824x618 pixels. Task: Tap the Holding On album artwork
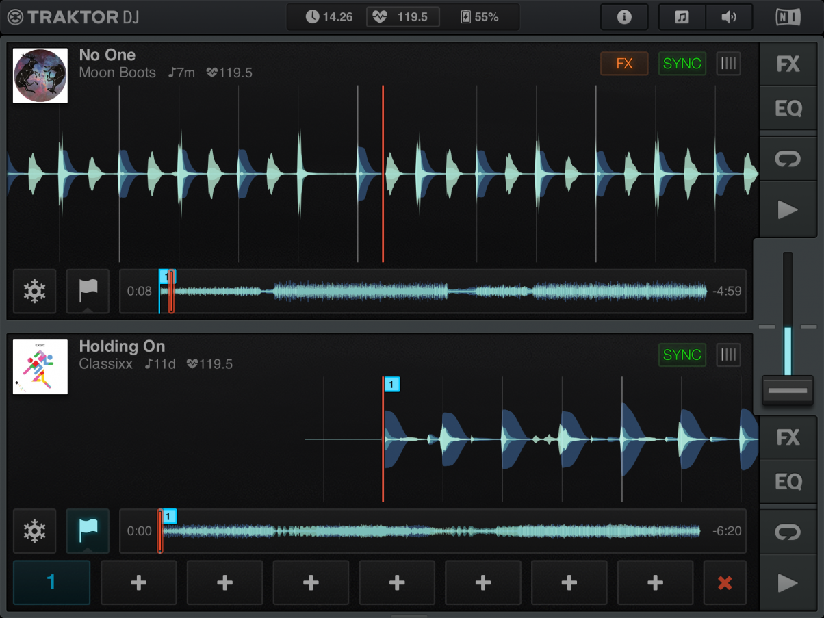coord(40,367)
